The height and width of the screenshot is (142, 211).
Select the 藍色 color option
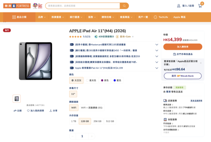click(x=117, y=80)
